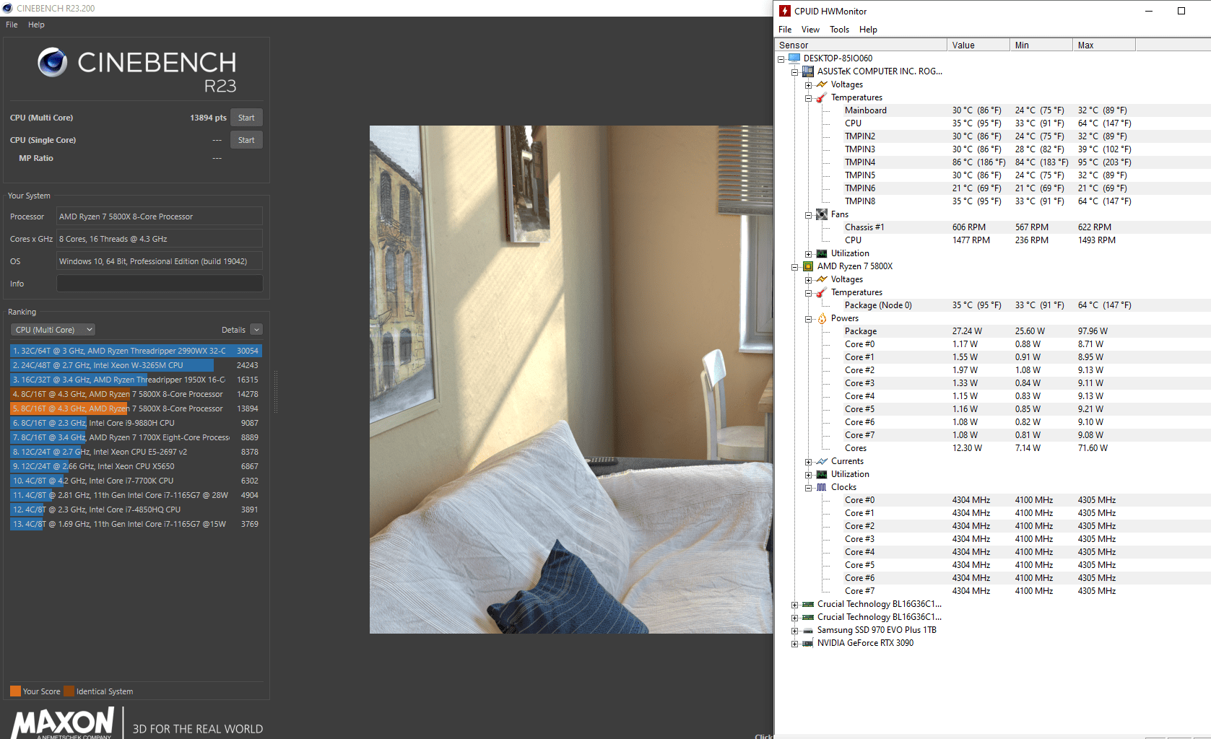Screen dimensions: 1211x739
Task: Click the orange Your Score legend swatch
Action: [15, 691]
